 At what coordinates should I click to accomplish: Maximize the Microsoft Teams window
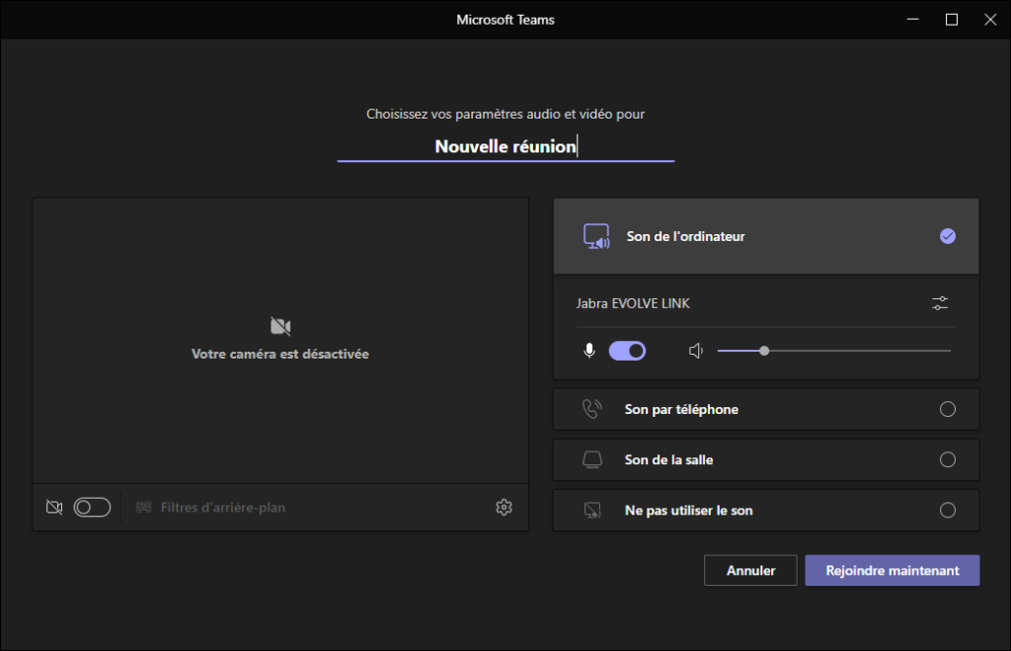[952, 20]
